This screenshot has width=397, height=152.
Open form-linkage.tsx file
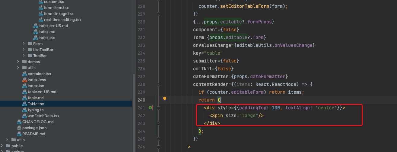(x=59, y=14)
